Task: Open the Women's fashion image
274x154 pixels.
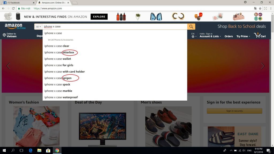Action: [x=36, y=126]
